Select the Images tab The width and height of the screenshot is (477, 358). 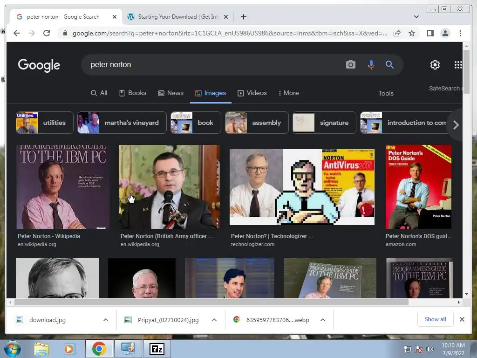[x=211, y=93]
